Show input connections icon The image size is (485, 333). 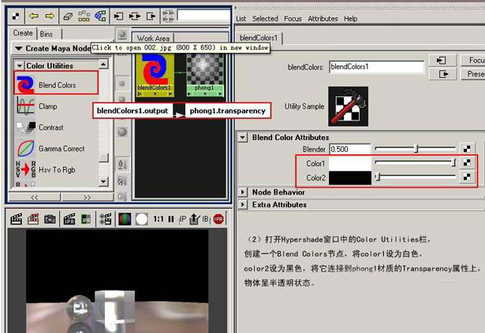coord(118,16)
